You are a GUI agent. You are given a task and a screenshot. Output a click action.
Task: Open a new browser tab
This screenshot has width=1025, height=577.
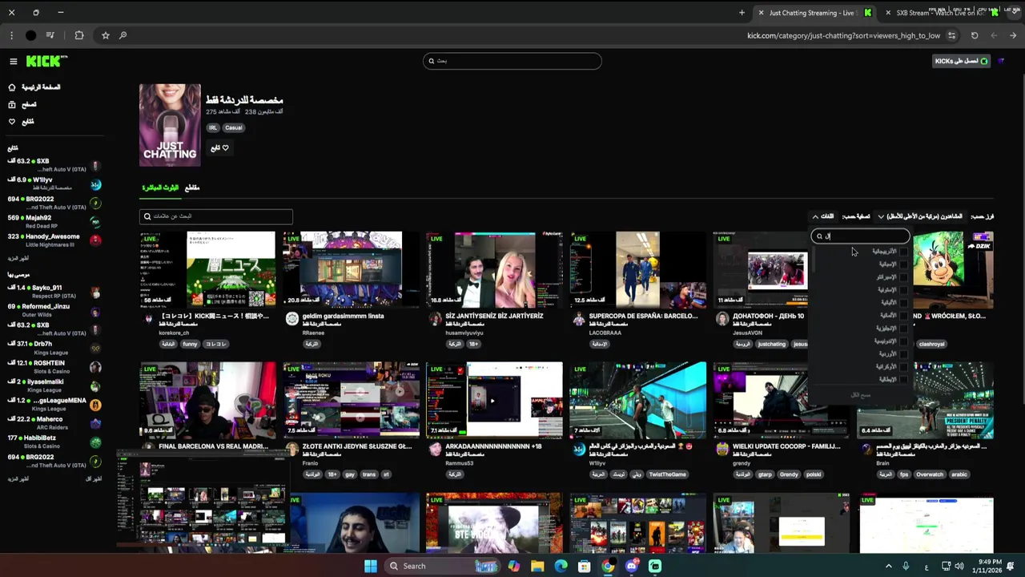742,13
